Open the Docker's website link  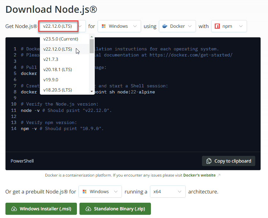[199, 175]
